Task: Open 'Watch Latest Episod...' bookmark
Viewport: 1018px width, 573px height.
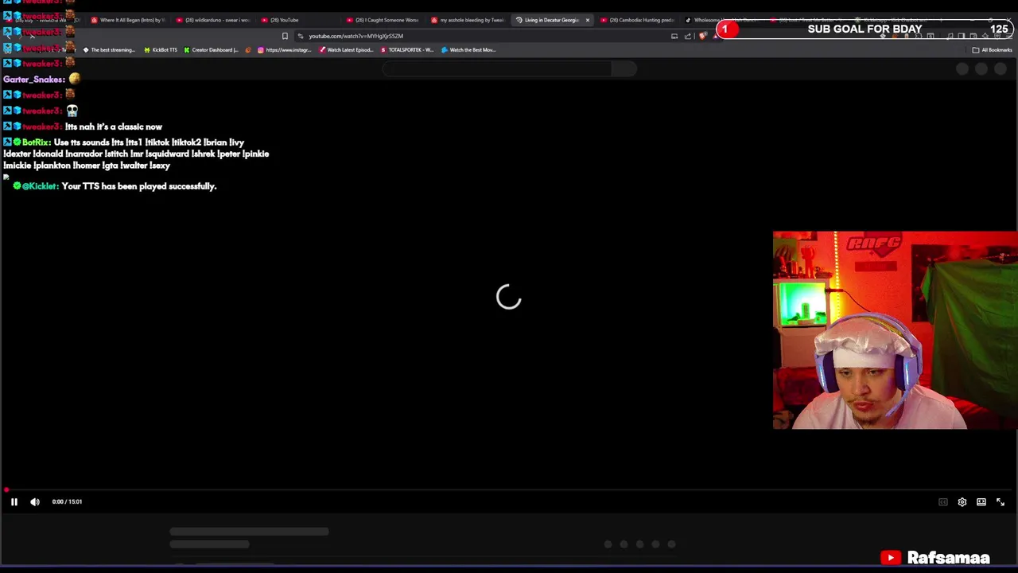Action: (x=346, y=50)
